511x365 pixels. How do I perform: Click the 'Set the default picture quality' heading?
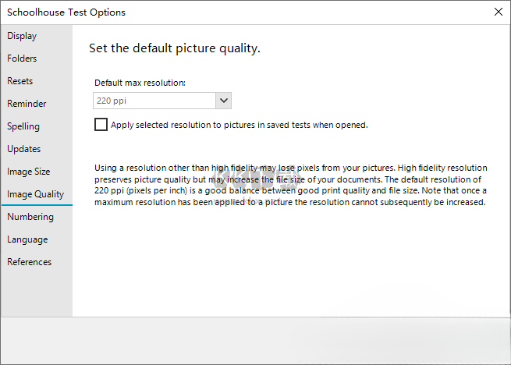174,48
